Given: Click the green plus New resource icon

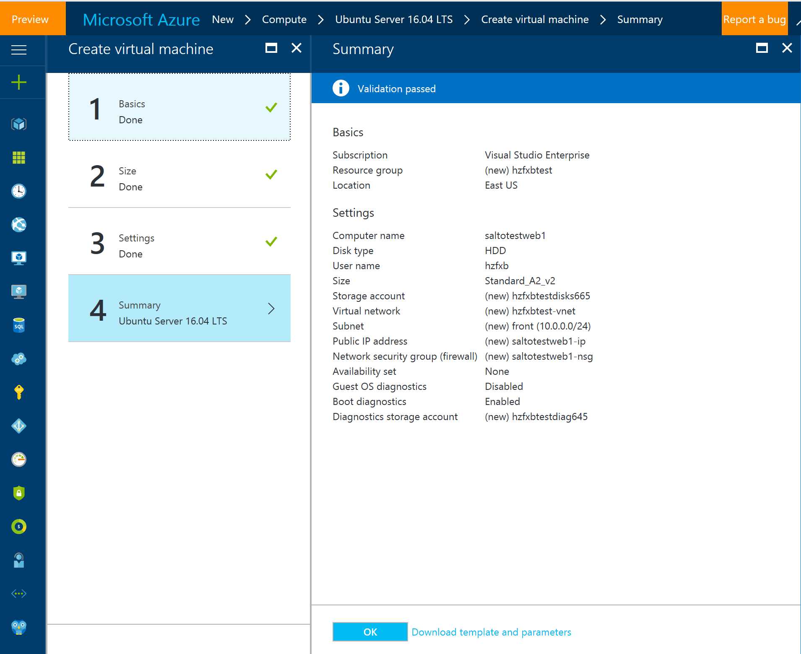Looking at the screenshot, I should 19,82.
